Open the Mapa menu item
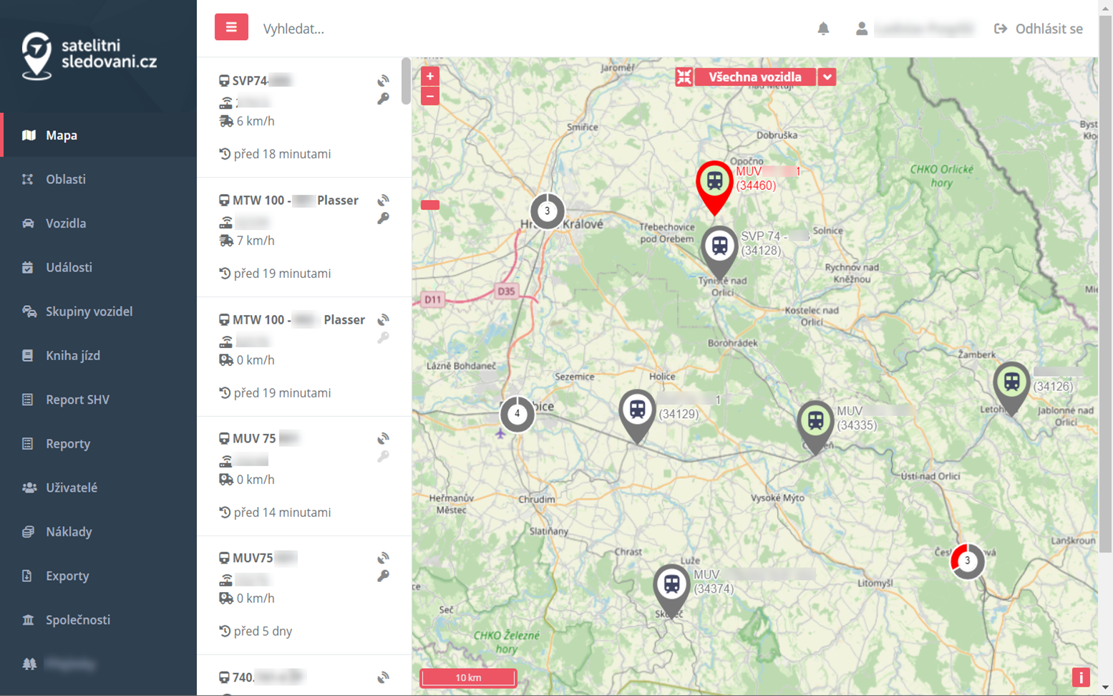 click(x=99, y=135)
